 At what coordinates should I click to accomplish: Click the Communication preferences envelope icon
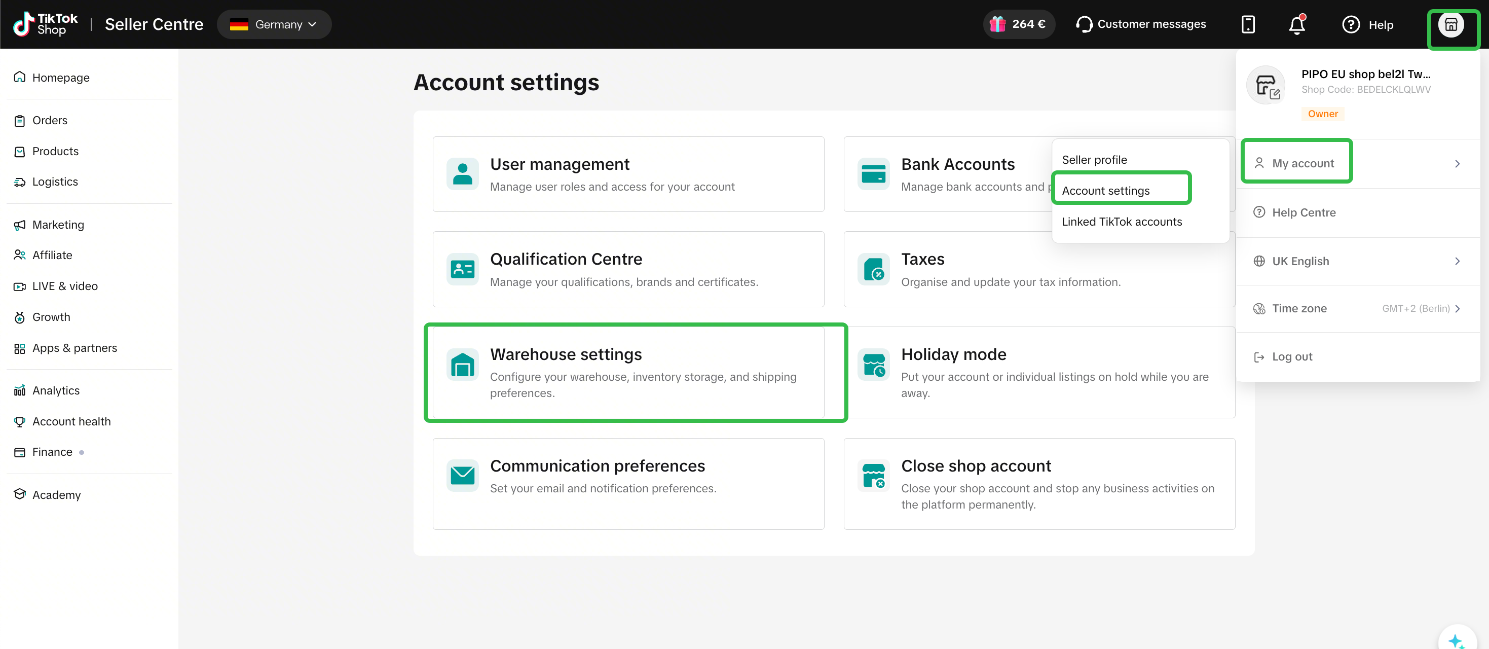[x=462, y=476]
